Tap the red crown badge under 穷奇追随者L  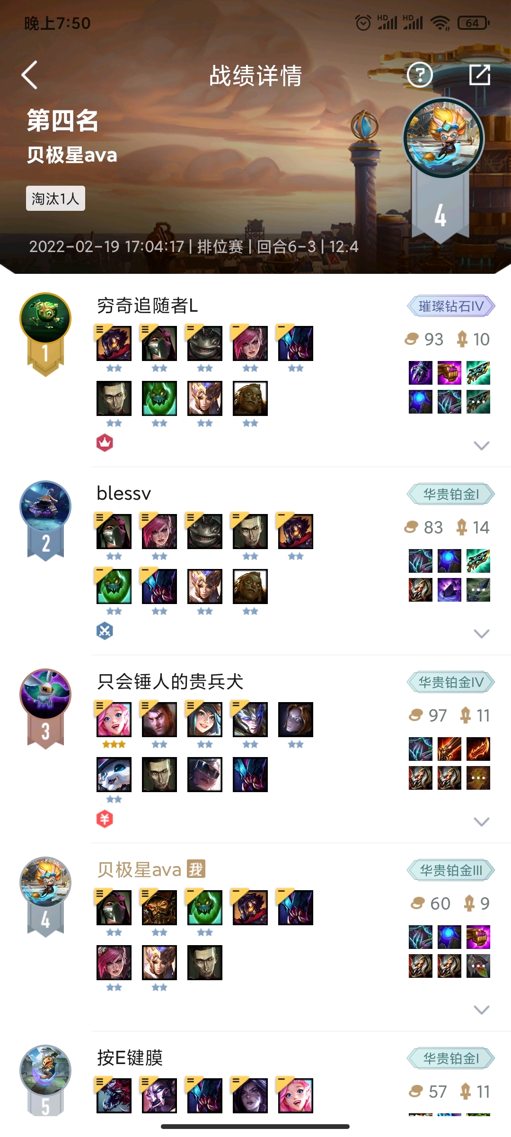105,443
